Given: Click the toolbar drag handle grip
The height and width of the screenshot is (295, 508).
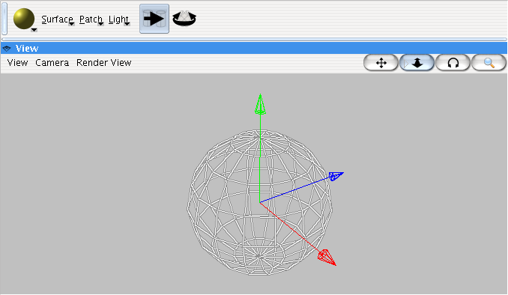Looking at the screenshot, I should (4, 19).
